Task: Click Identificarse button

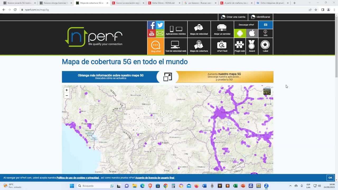Action: [x=260, y=17]
